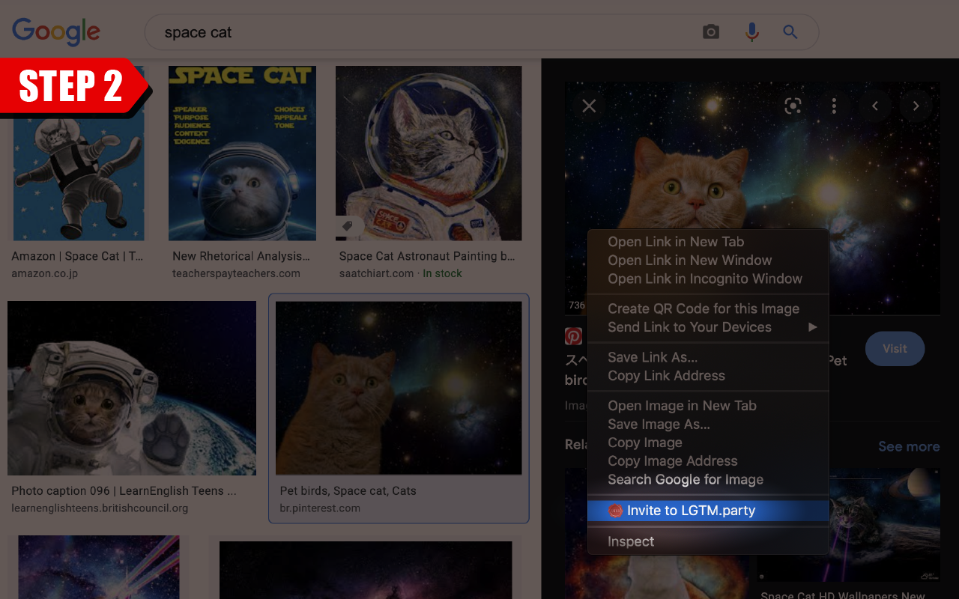
Task: Select Create QR Code for this Image
Action: (x=708, y=308)
